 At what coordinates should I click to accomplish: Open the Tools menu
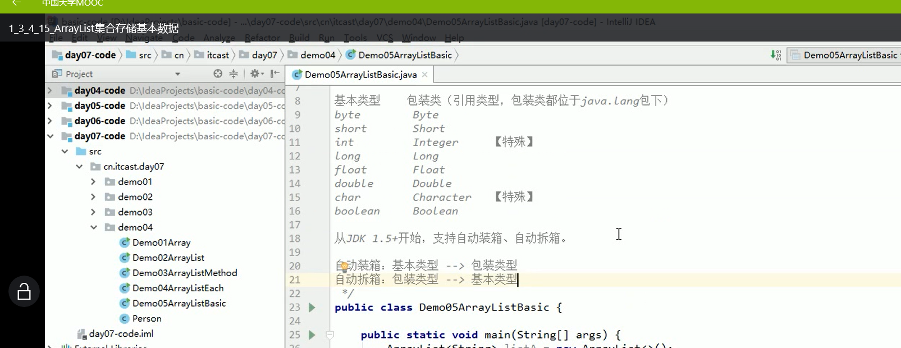tap(355, 38)
